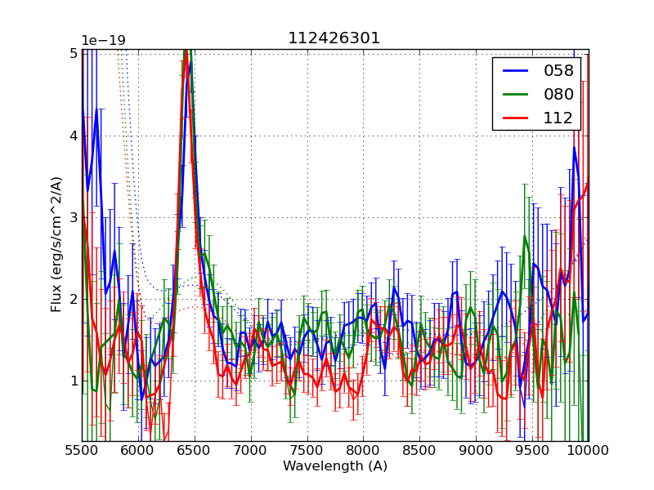Click the Wavelength (A) x-axis label

[x=335, y=466]
